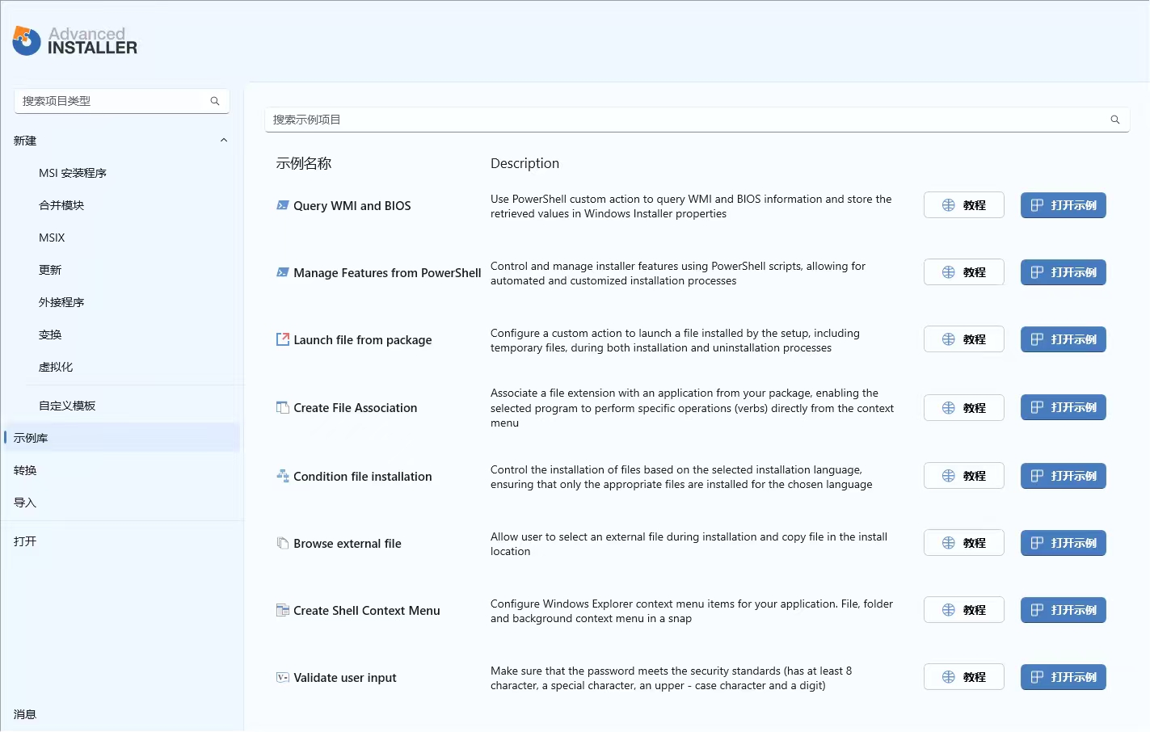Open the MSIX project type

[x=52, y=238]
